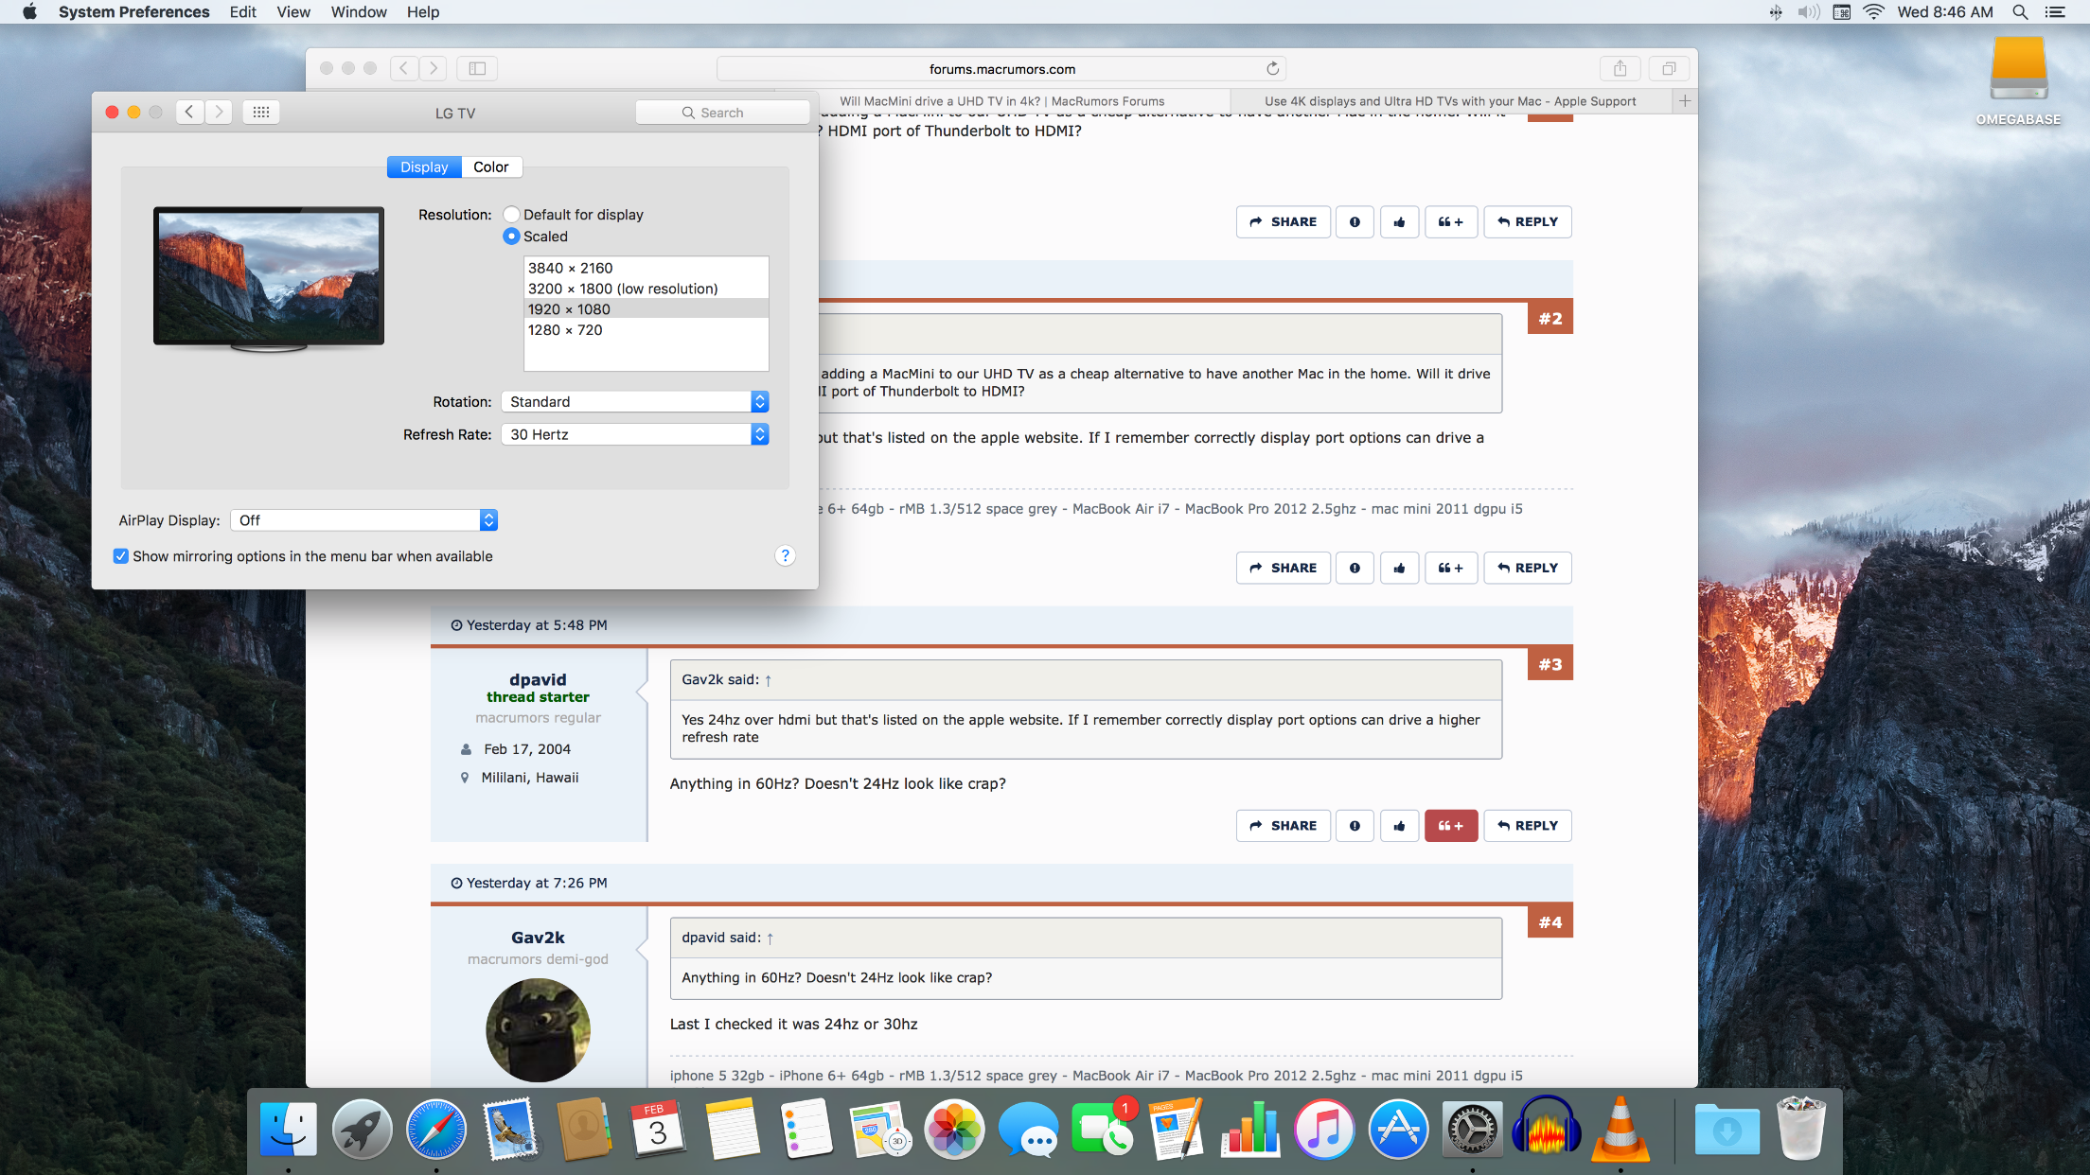Viewport: 2090px width, 1175px height.
Task: Open the Window menu in menu bar
Action: [x=358, y=12]
